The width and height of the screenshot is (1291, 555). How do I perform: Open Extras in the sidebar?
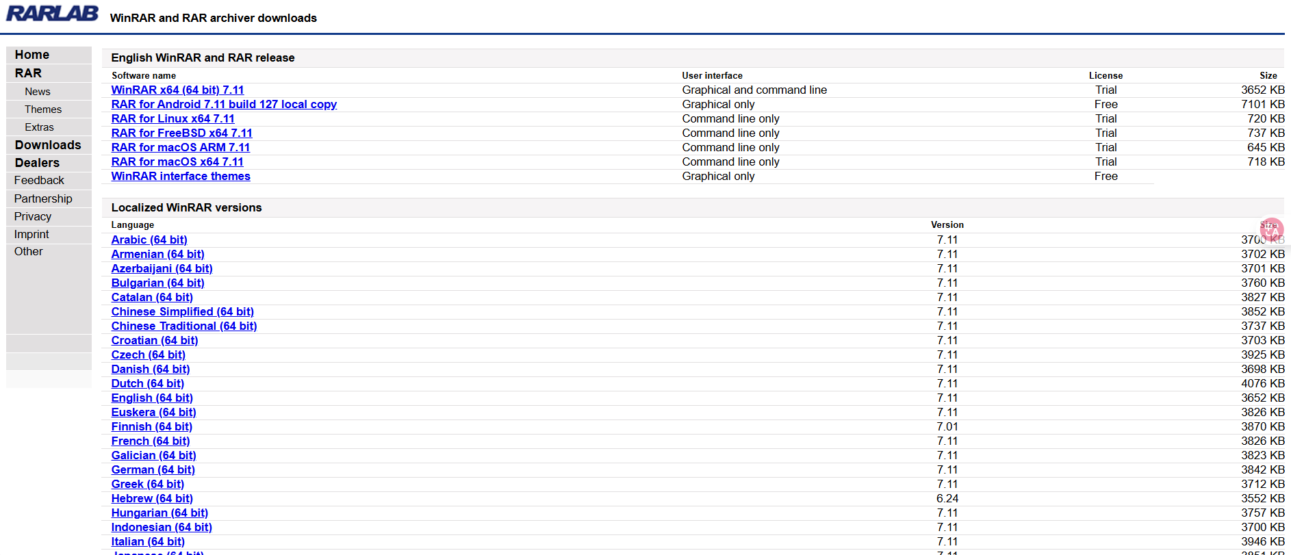coord(39,127)
